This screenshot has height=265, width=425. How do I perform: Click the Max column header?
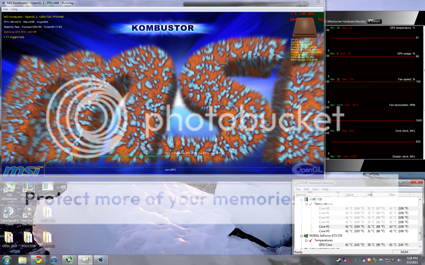(x=398, y=195)
